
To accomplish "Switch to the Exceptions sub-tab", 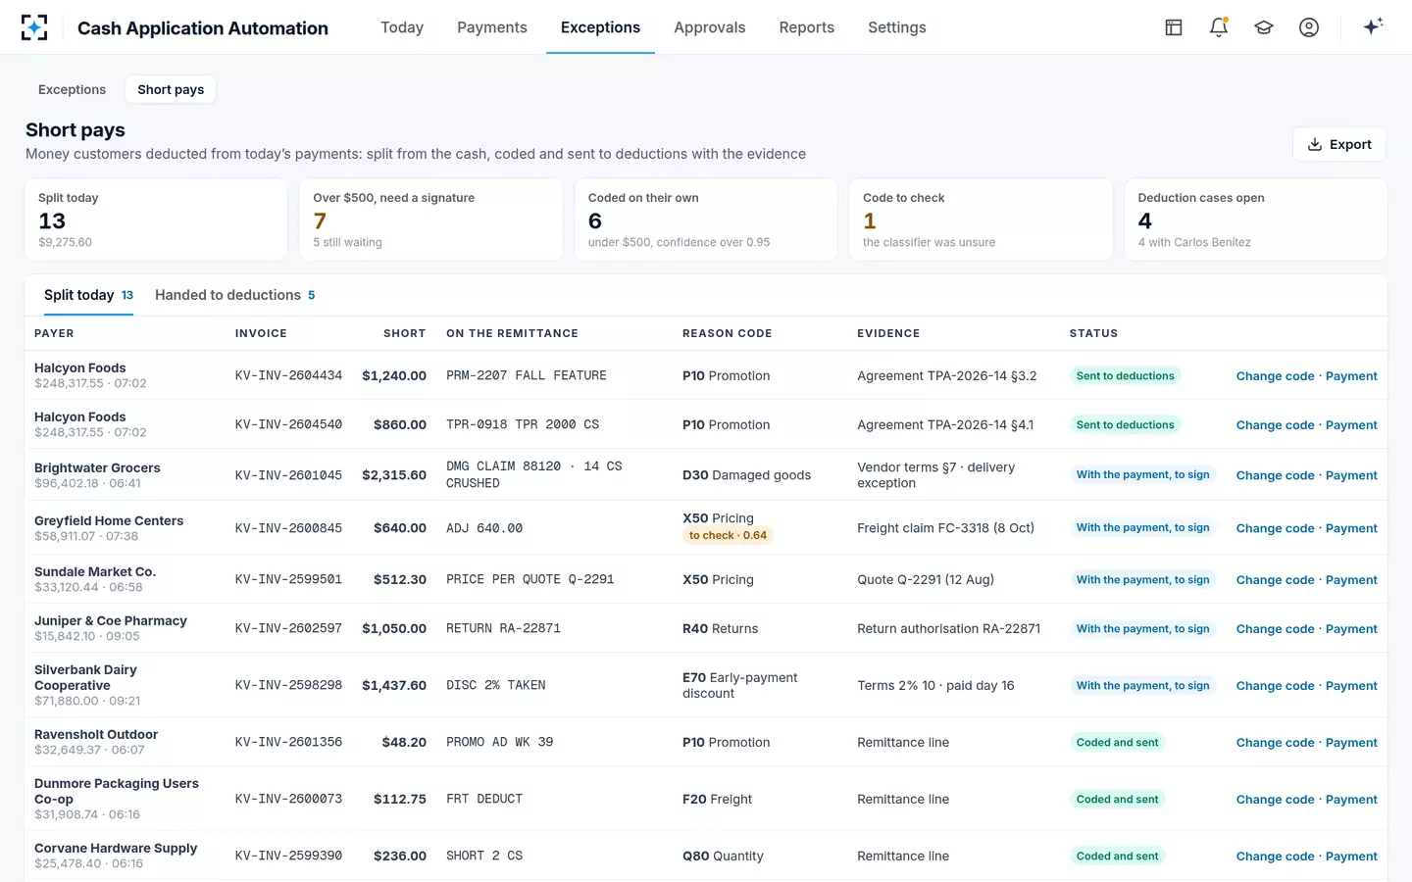I will point(72,89).
